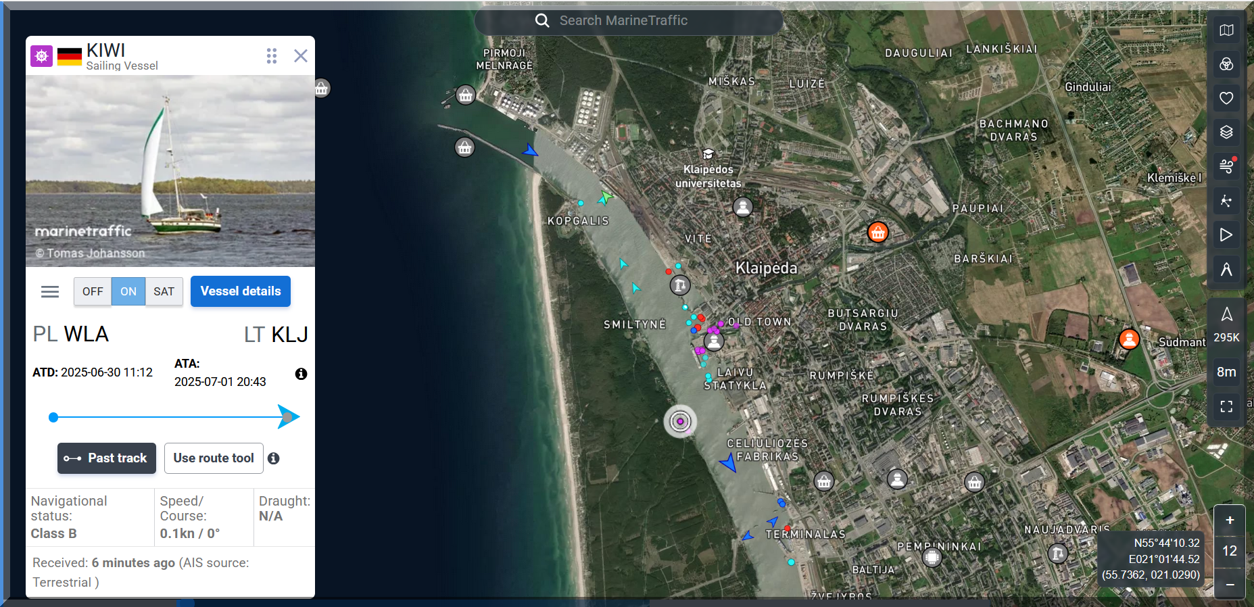
Task: Click the Vessel details button
Action: click(241, 291)
